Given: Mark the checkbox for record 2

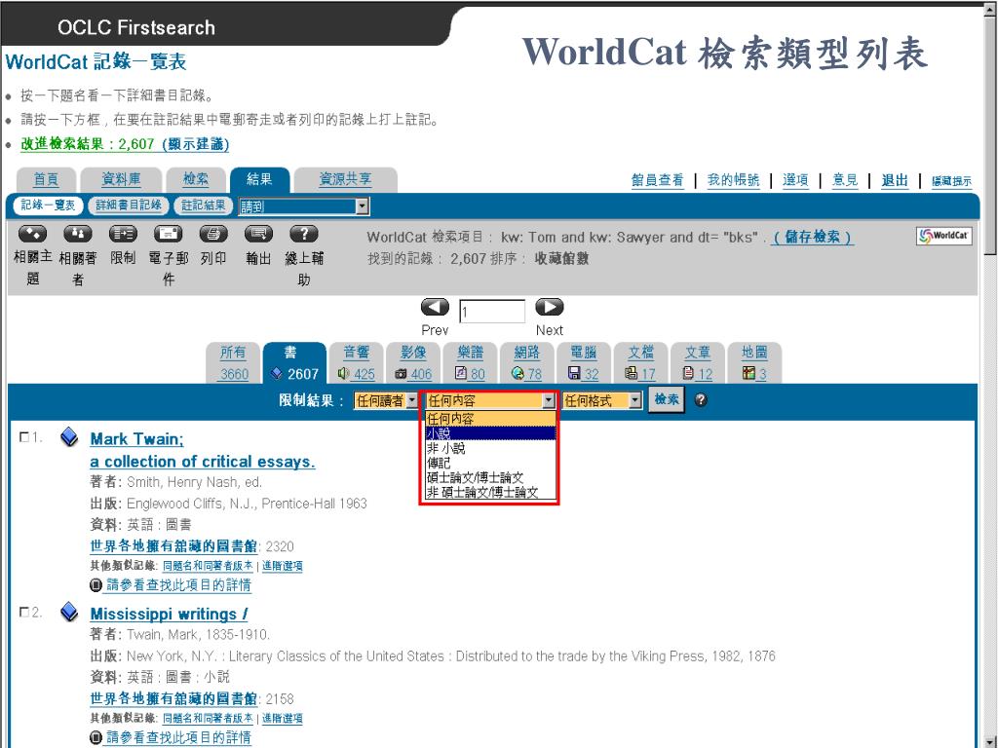Looking at the screenshot, I should pyautogui.click(x=24, y=612).
